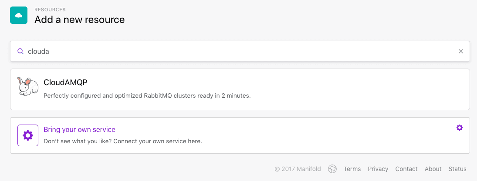Click the CloudAMQP rabbit logo
Viewport: 477px width, 181px height.
[28, 86]
